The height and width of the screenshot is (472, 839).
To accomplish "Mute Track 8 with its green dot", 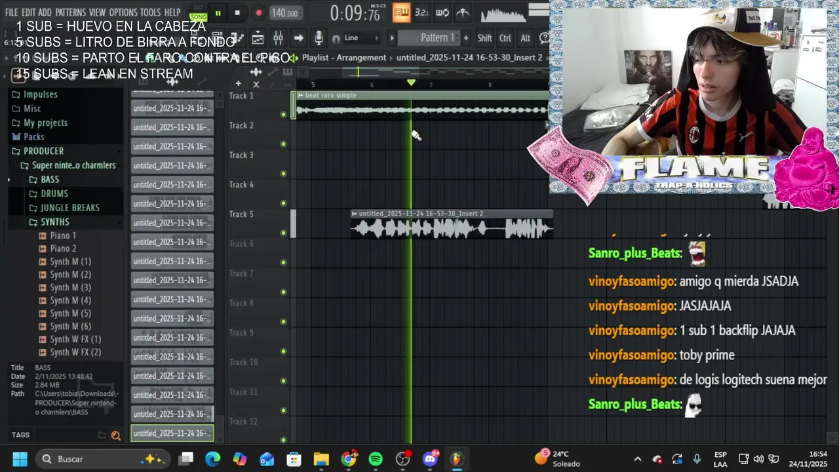I will coord(283,321).
